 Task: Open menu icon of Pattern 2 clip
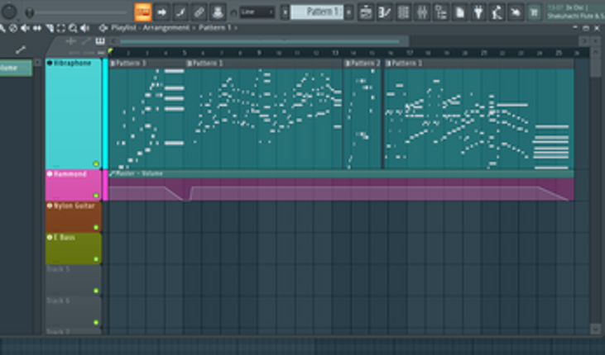tap(348, 63)
